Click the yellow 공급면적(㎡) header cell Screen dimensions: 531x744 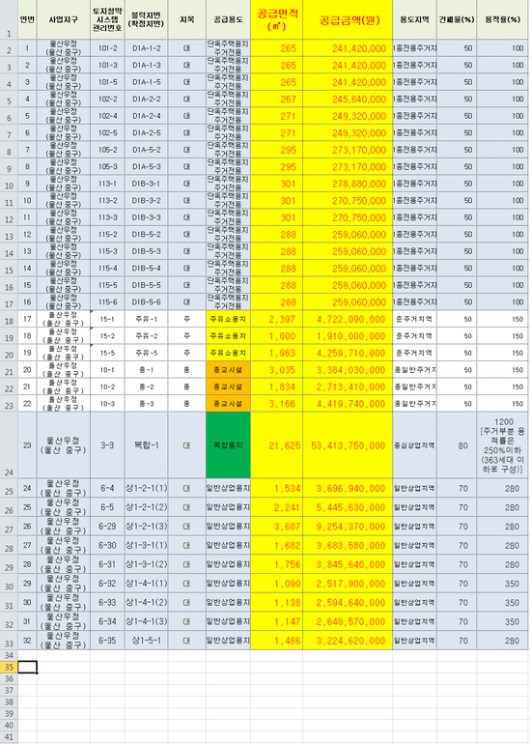coord(277,19)
